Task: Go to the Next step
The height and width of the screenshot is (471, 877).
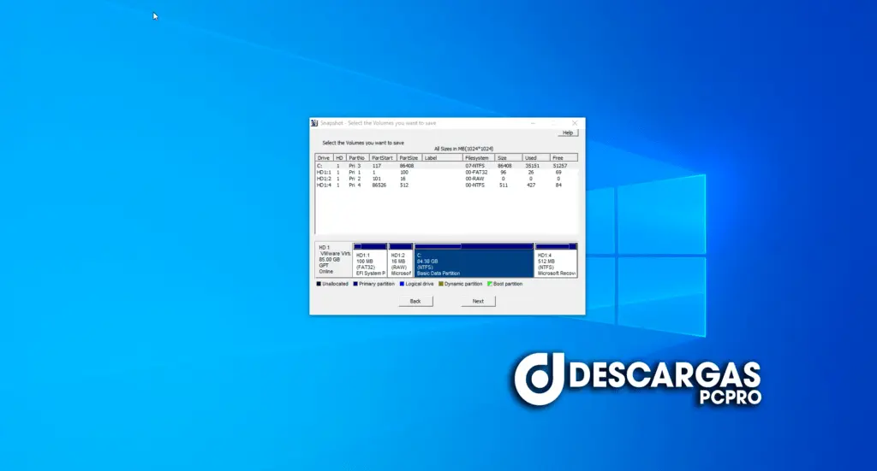Action: 478,302
